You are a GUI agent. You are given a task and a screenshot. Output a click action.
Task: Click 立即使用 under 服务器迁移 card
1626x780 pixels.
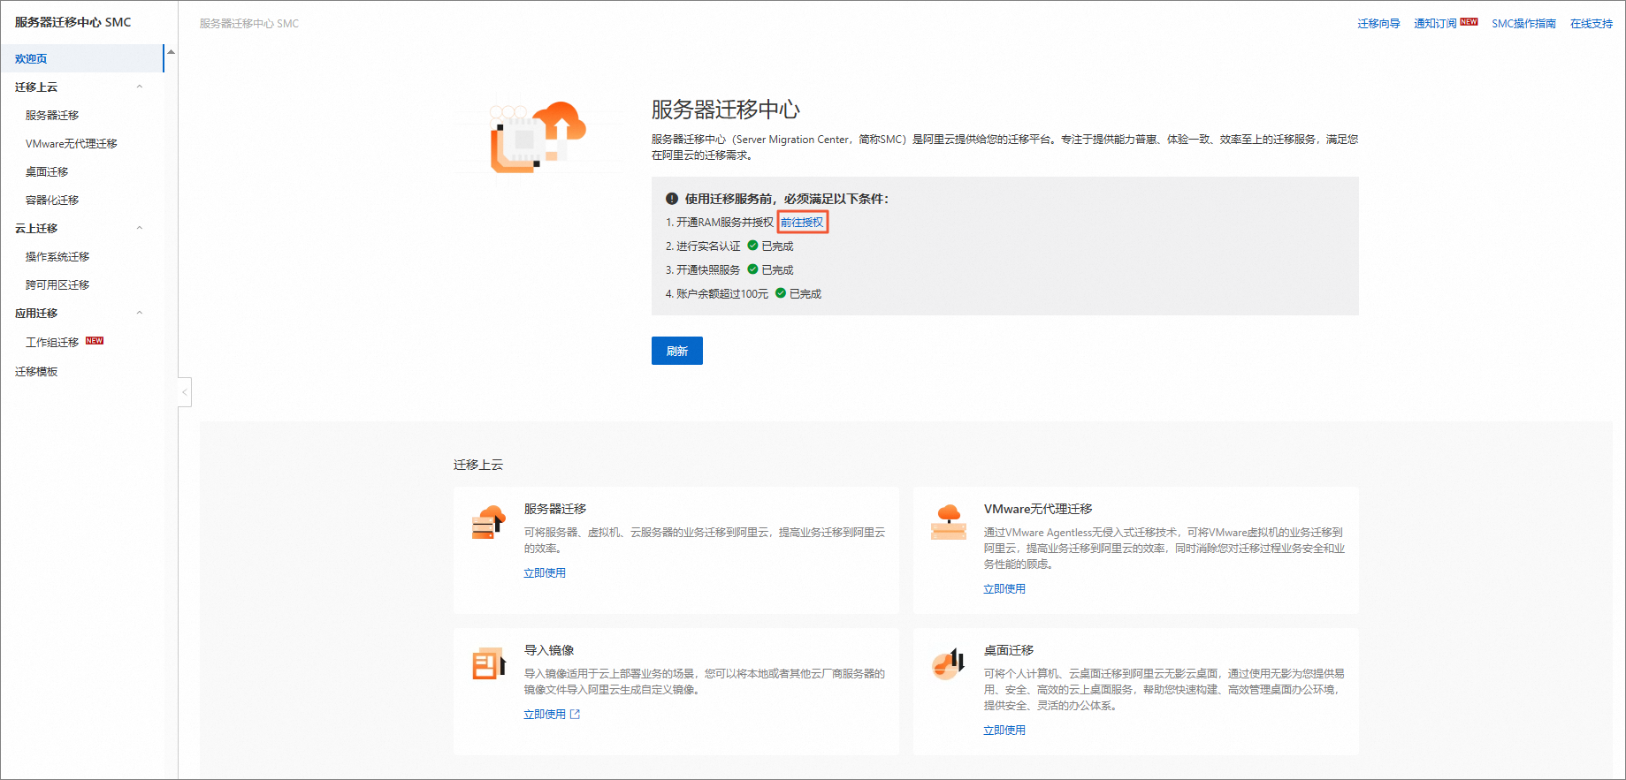[545, 572]
